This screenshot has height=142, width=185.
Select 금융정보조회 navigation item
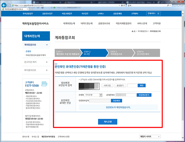pos(104,23)
